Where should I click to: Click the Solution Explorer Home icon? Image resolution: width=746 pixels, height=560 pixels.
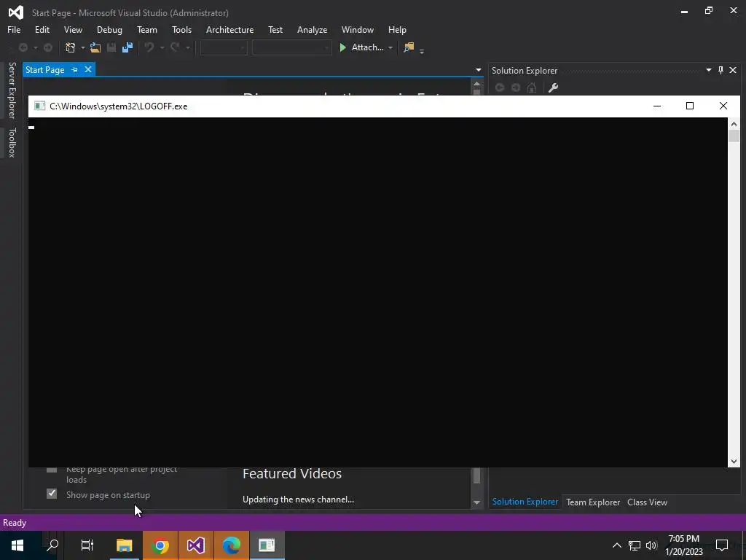coord(532,87)
